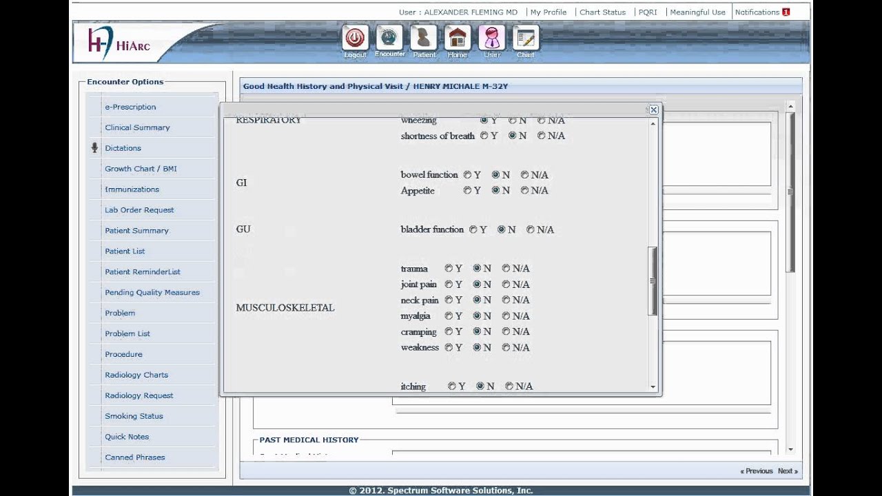Image resolution: width=882 pixels, height=496 pixels.
Task: Select N/A for bowel function
Action: (x=525, y=175)
